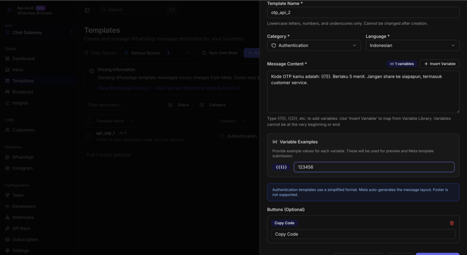Viewport: 467px width, 255px height.
Task: Sort by Template Name column header
Action: pyautogui.click(x=114, y=121)
